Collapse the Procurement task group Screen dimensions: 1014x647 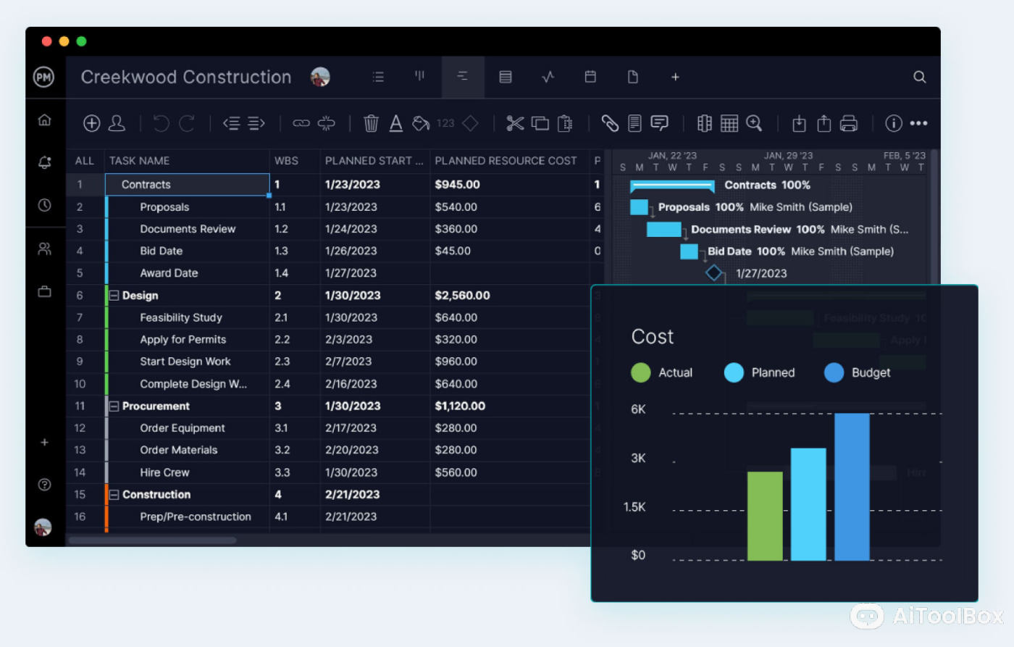click(115, 406)
